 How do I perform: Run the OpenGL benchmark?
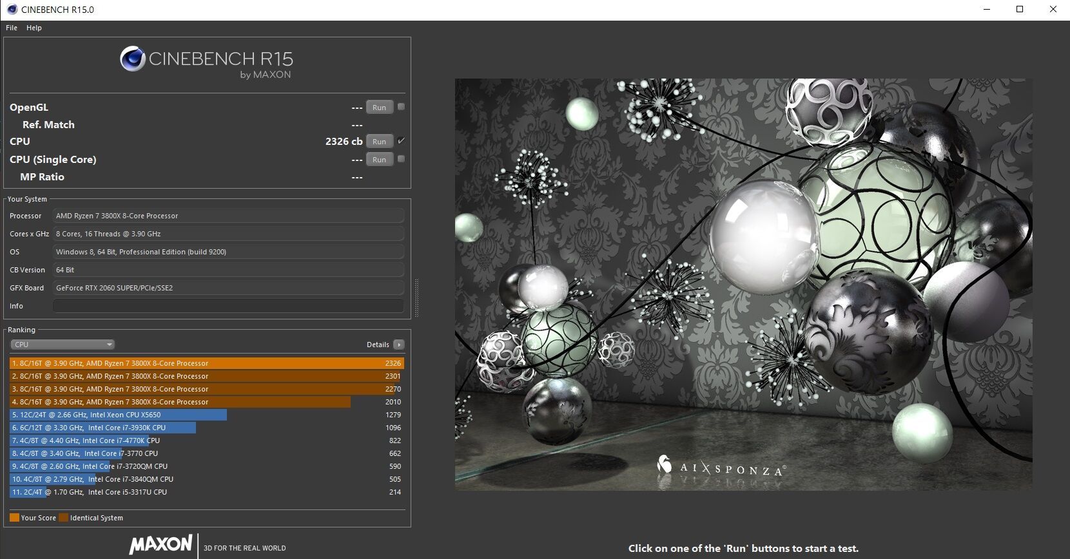(379, 108)
